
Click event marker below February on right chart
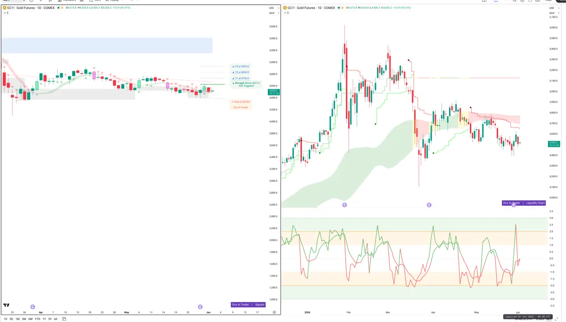click(344, 205)
